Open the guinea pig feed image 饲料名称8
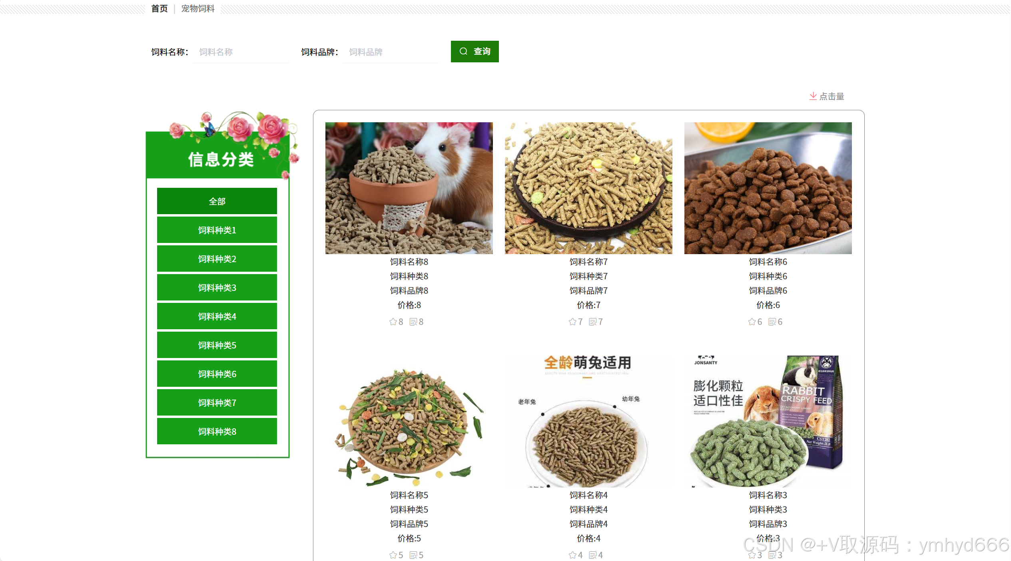This screenshot has width=1011, height=561. [x=409, y=188]
